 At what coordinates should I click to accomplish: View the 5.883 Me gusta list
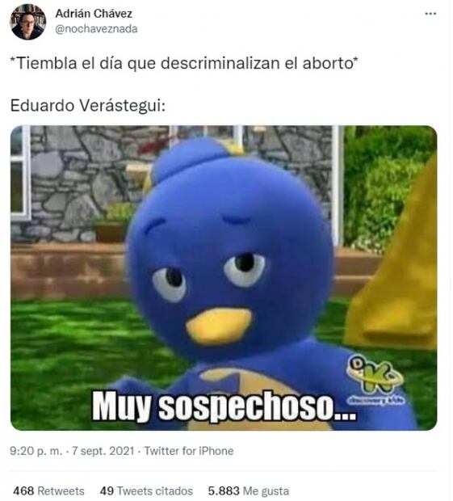(249, 490)
